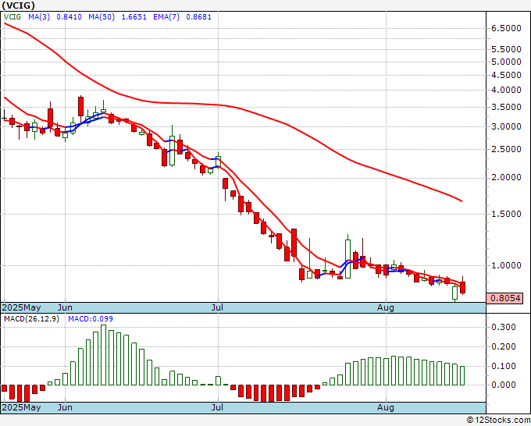Click the last green candle before the final red one
Viewport: 531px width, 426px height.
tap(454, 293)
